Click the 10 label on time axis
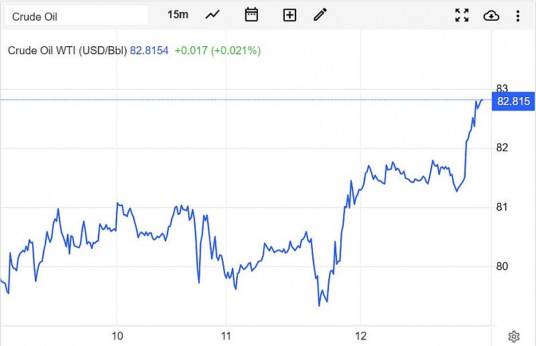This screenshot has height=346, width=536. (117, 335)
